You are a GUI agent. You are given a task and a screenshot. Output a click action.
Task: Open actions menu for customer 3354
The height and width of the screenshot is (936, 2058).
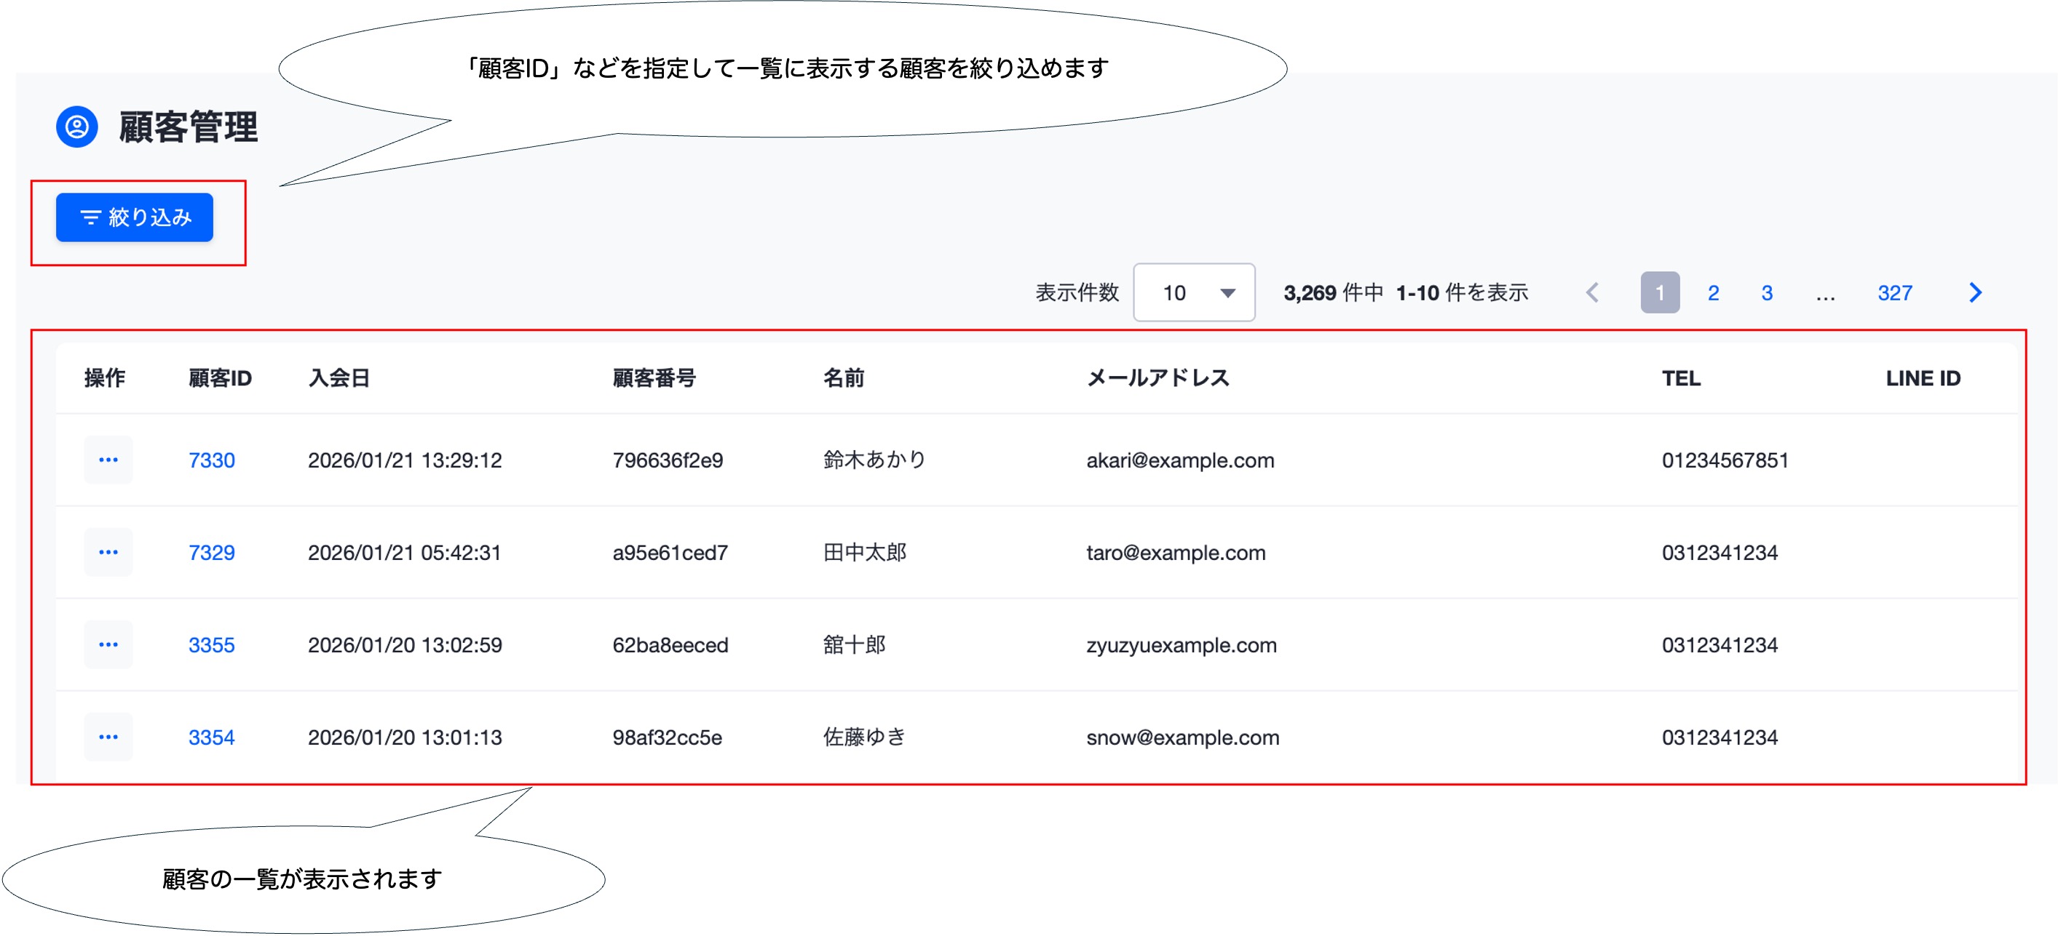click(108, 737)
